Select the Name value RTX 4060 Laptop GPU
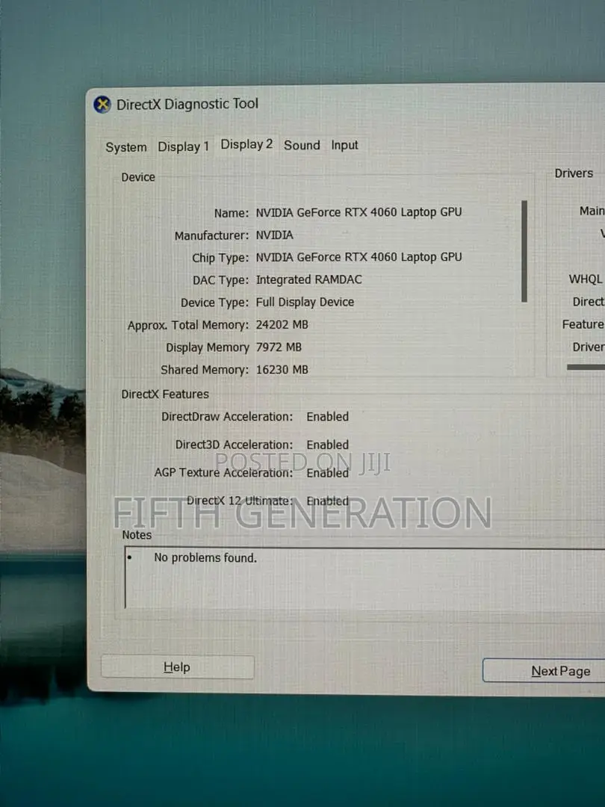Viewport: 605px width, 807px height. (359, 212)
